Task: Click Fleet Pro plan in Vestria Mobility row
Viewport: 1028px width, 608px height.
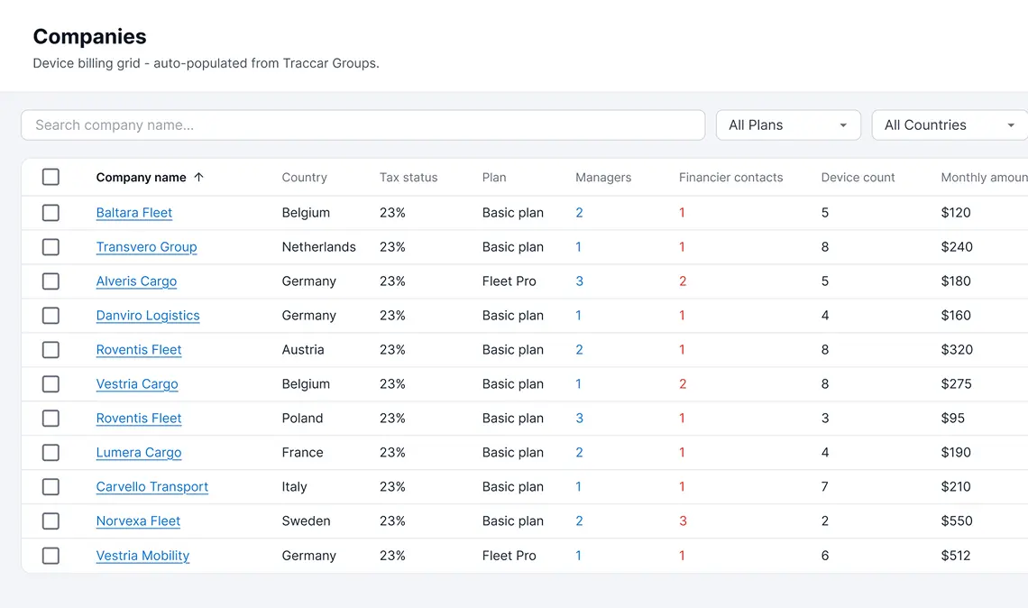Action: coord(509,556)
